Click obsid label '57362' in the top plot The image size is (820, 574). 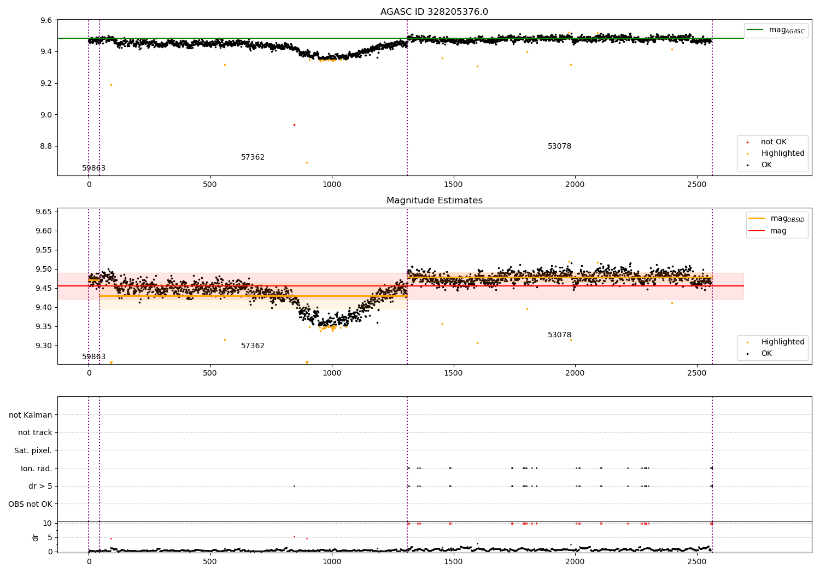[253, 157]
